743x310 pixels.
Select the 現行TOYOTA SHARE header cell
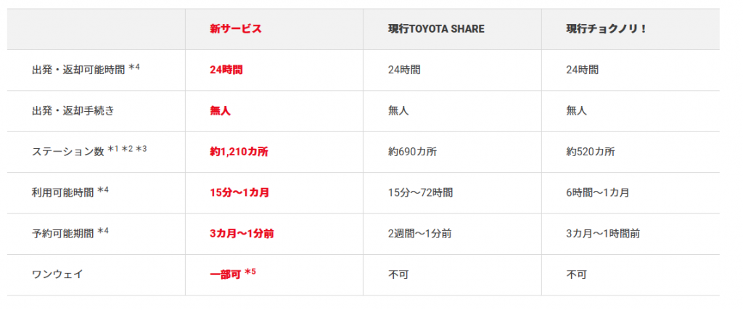click(x=436, y=29)
